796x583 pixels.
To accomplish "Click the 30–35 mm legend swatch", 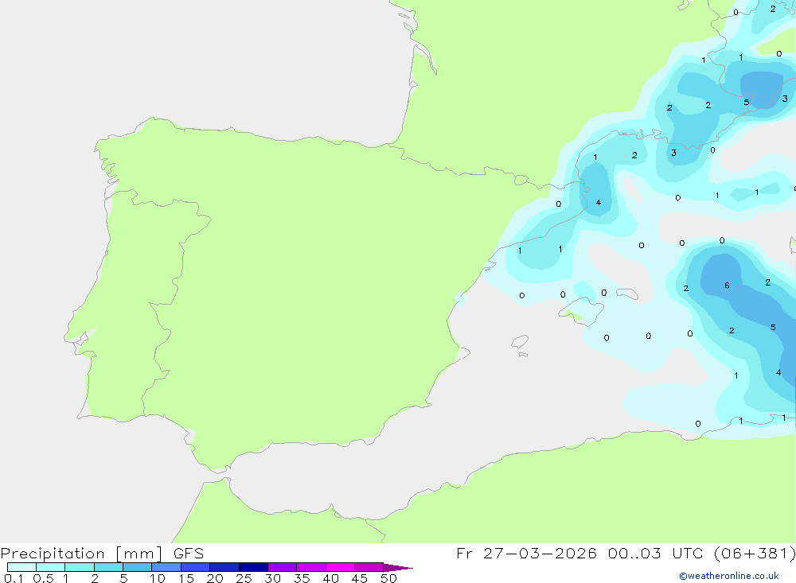I will (x=283, y=567).
